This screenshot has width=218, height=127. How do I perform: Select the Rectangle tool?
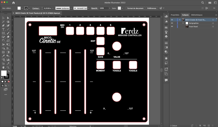3,33
